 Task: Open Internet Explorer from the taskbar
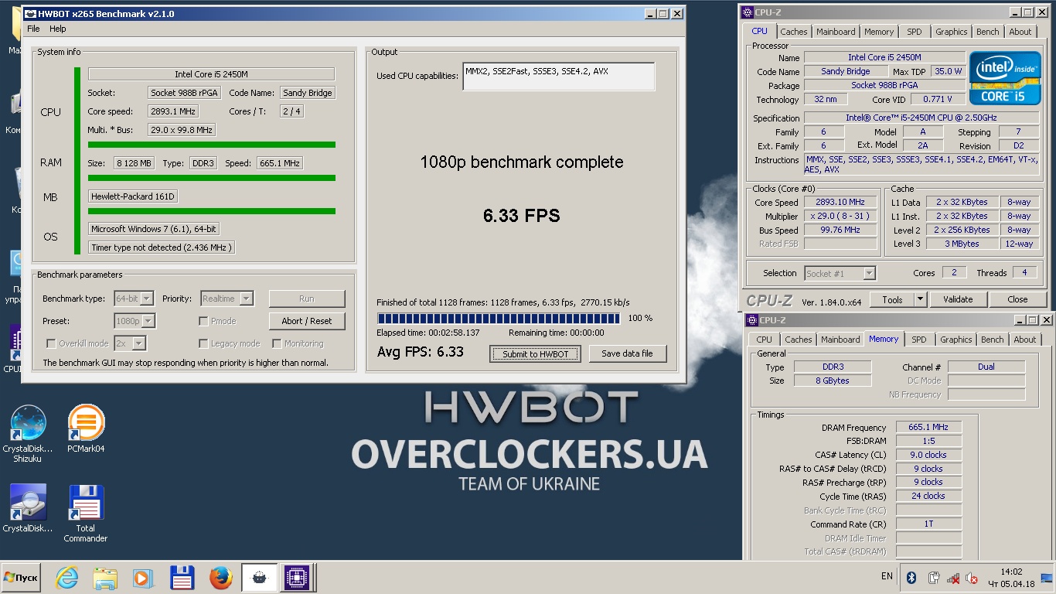[67, 578]
